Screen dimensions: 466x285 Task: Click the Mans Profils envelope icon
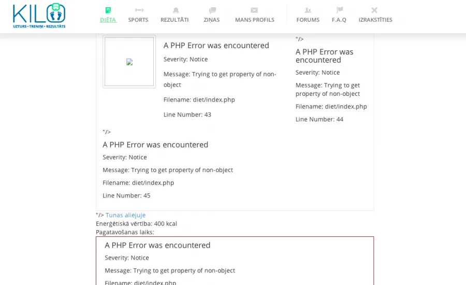(254, 10)
